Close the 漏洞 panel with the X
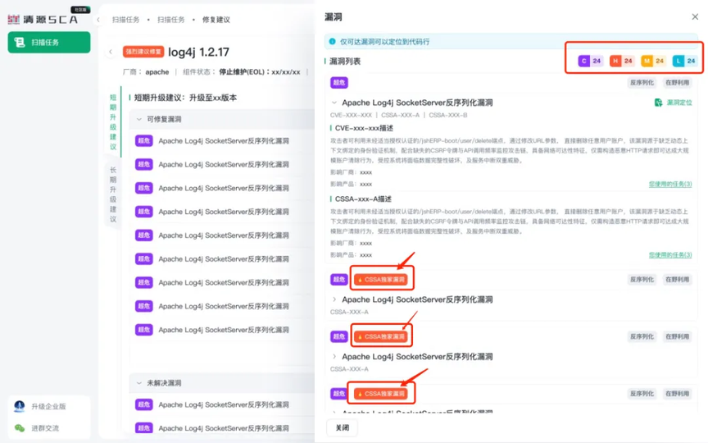Image resolution: width=708 pixels, height=443 pixels. (x=695, y=16)
